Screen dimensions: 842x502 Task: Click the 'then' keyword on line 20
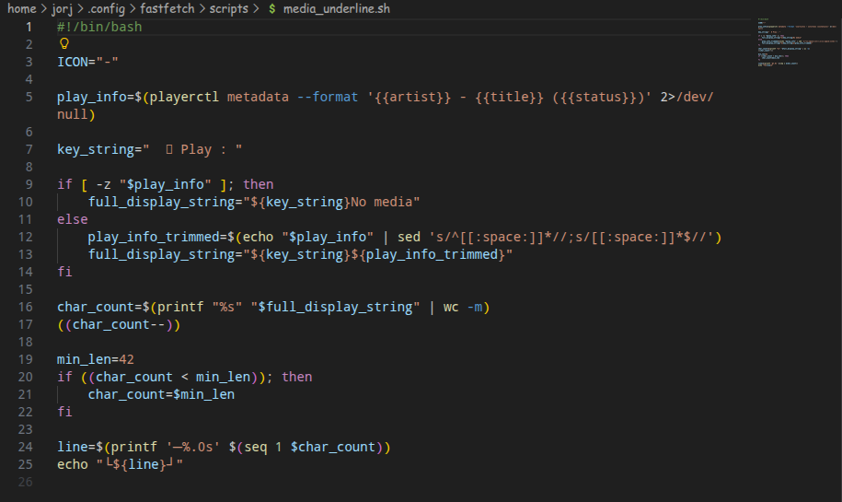297,377
